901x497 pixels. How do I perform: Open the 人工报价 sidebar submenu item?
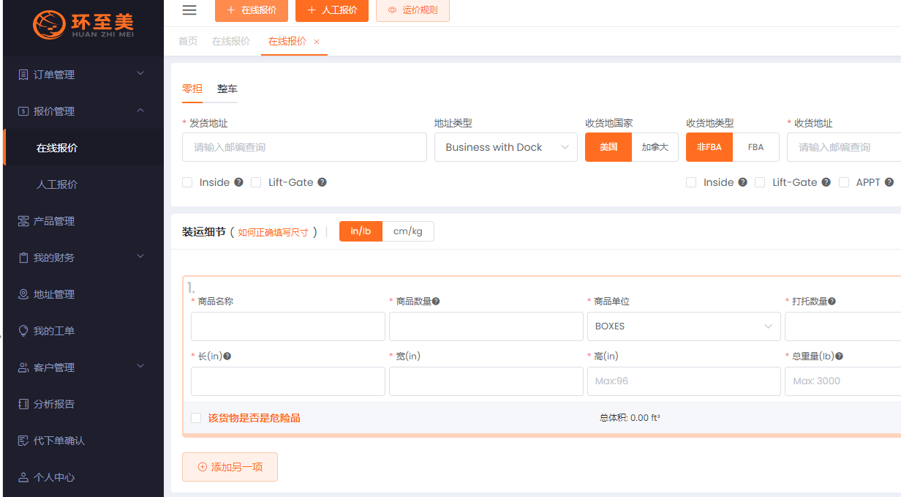pyautogui.click(x=57, y=184)
